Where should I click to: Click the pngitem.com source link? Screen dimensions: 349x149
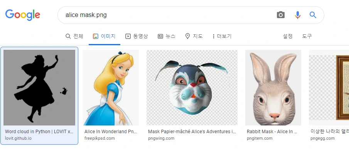click(260, 138)
